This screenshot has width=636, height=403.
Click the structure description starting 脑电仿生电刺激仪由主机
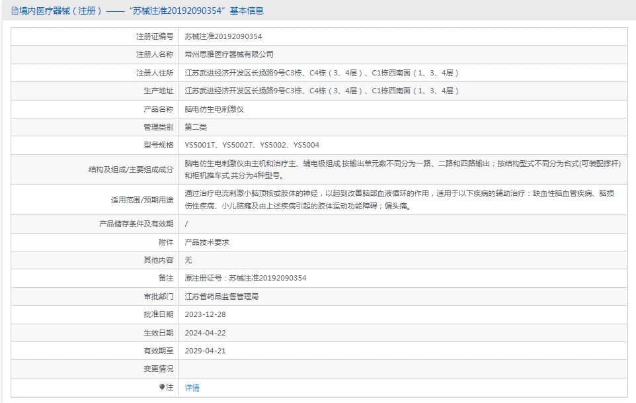click(403, 169)
